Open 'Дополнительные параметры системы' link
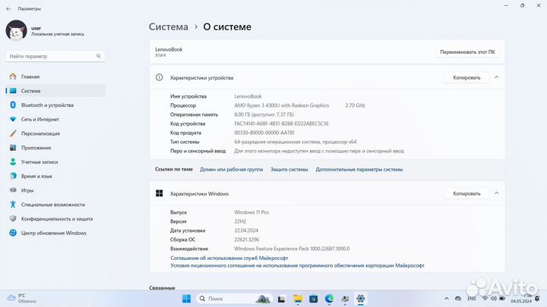The image size is (547, 307). [359, 170]
